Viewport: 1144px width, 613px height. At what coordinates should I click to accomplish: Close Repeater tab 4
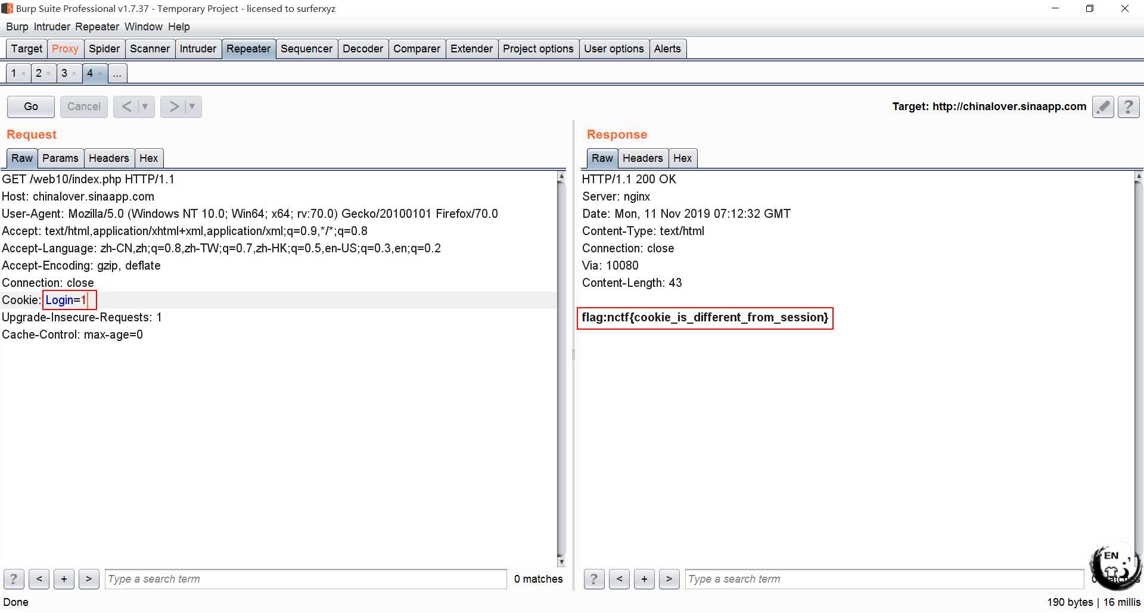[x=100, y=74]
